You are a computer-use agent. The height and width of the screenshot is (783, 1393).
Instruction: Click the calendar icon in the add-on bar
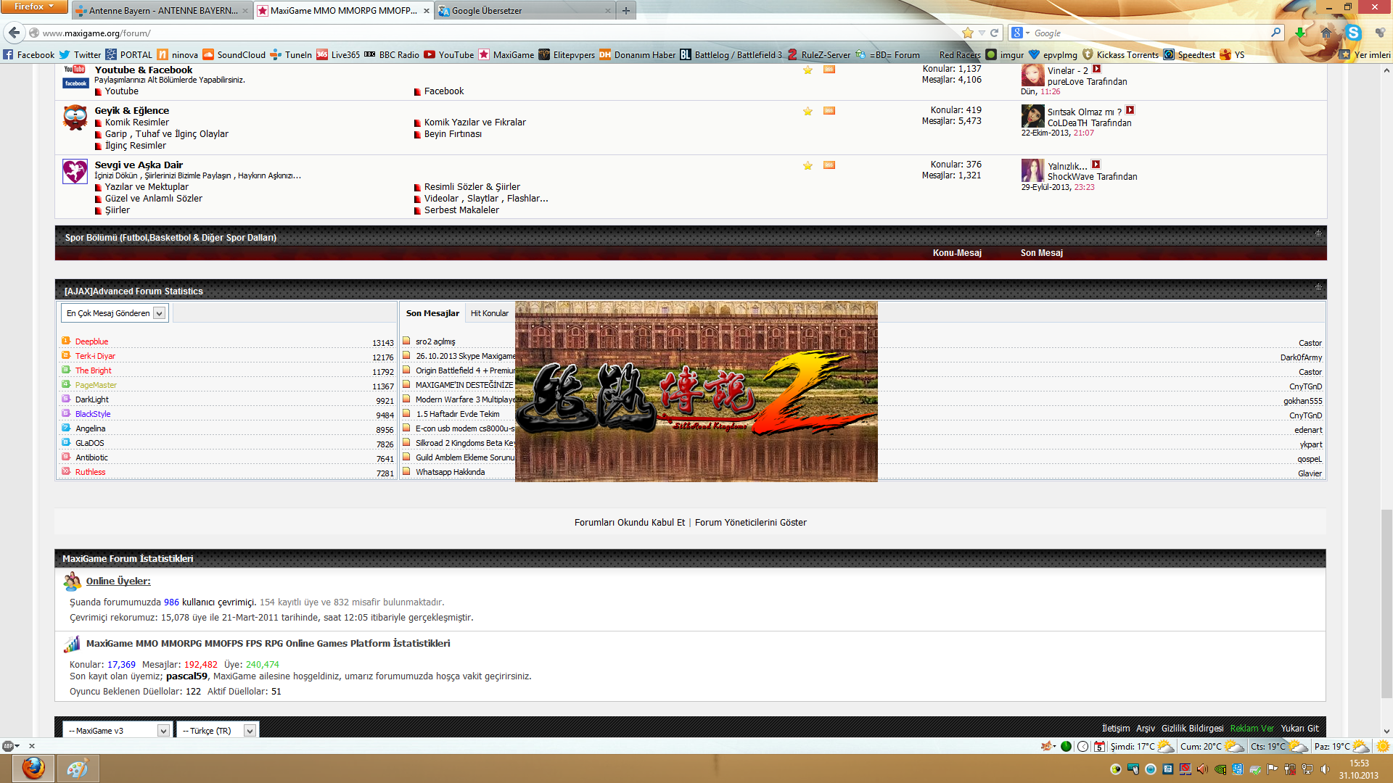pyautogui.click(x=1100, y=746)
